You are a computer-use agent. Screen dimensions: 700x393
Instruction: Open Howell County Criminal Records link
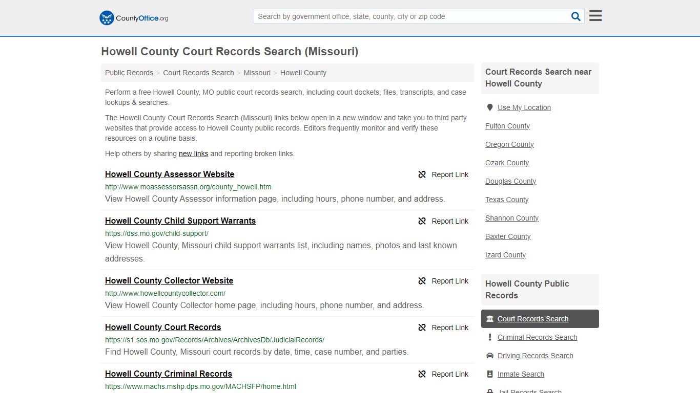(x=169, y=374)
